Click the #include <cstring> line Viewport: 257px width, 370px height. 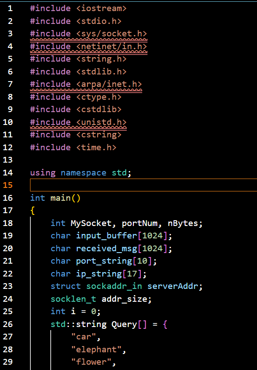click(76, 135)
